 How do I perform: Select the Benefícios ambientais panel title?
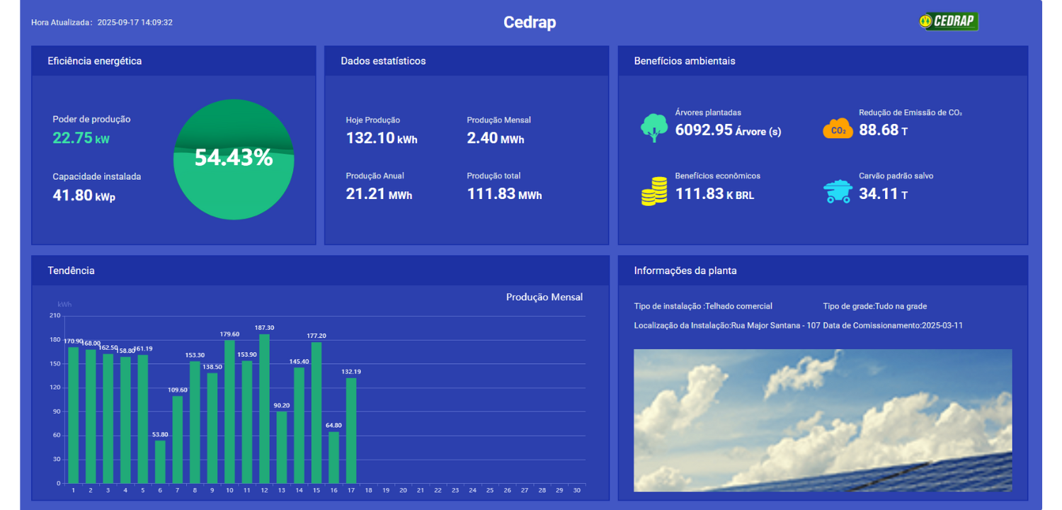click(x=684, y=61)
